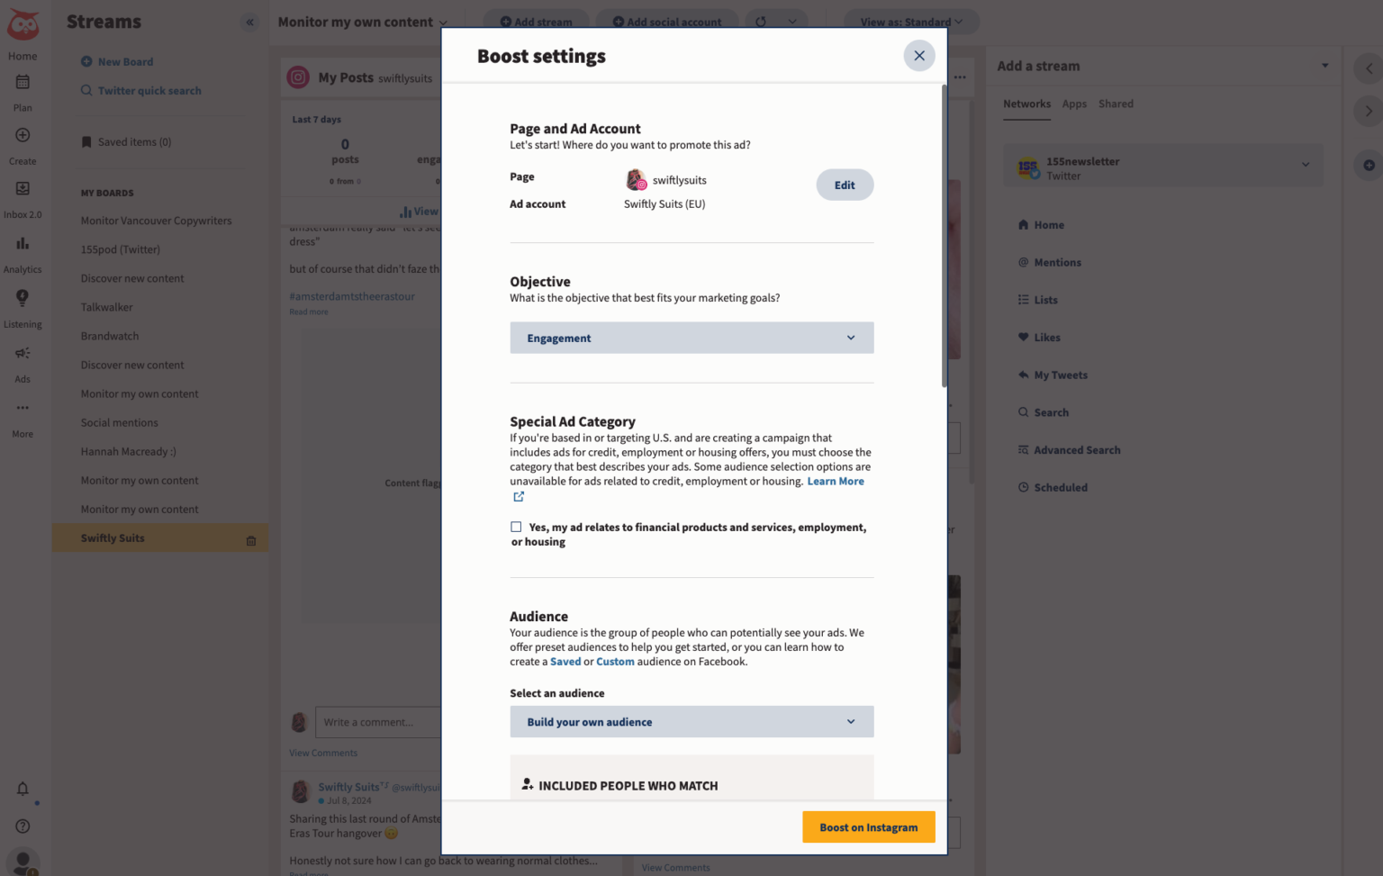Open the Analytics panel from the sidebar
The image size is (1383, 876).
tap(23, 250)
